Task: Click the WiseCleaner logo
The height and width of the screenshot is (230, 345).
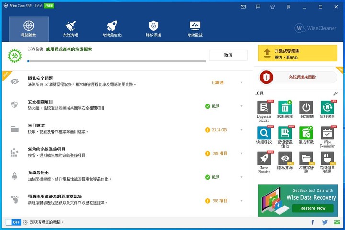Action: [x=315, y=28]
